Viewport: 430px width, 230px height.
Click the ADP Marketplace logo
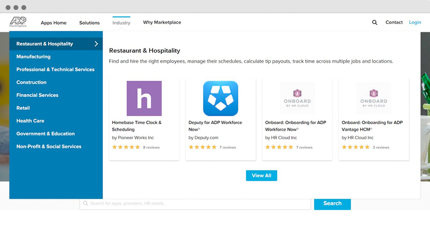point(18,22)
